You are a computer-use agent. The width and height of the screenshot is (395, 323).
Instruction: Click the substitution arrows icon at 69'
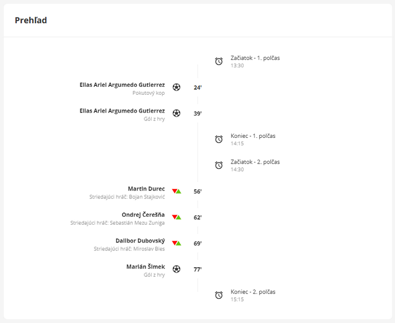(176, 243)
